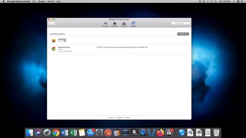Open System Preferences from the Dock
Image resolution: width=246 pixels, height=138 pixels.
(x=99, y=133)
